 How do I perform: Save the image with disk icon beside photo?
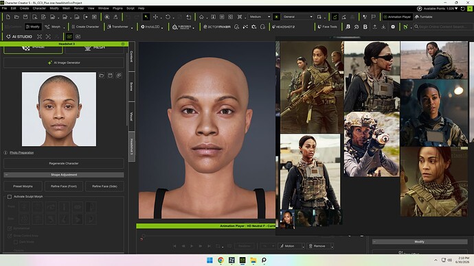[110, 75]
